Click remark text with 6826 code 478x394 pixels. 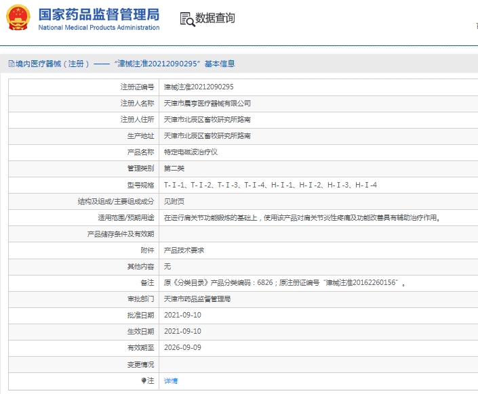284,282
